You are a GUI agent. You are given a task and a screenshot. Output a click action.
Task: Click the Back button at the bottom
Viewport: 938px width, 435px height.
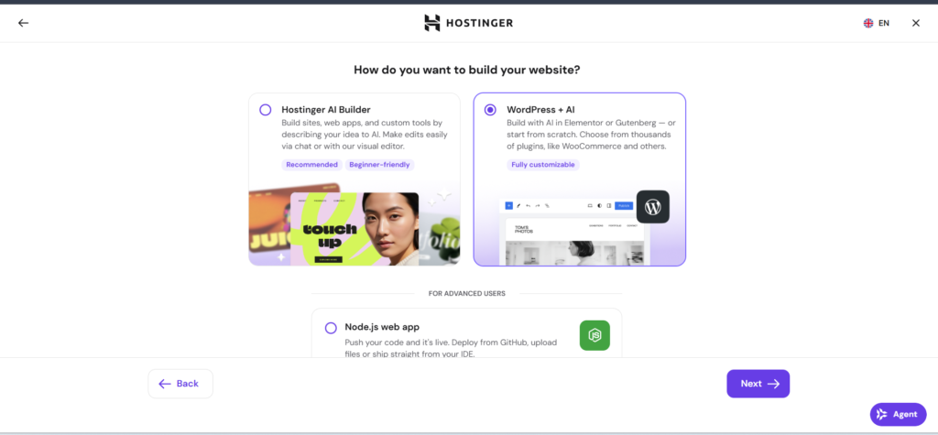click(x=180, y=384)
